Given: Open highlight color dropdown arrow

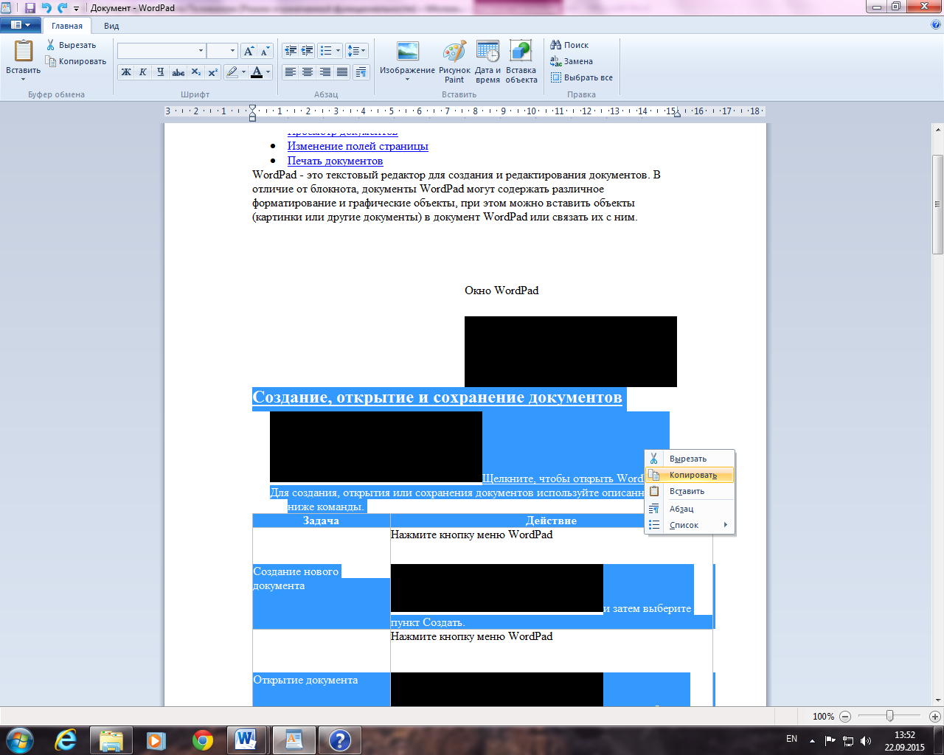Looking at the screenshot, I should click(244, 72).
